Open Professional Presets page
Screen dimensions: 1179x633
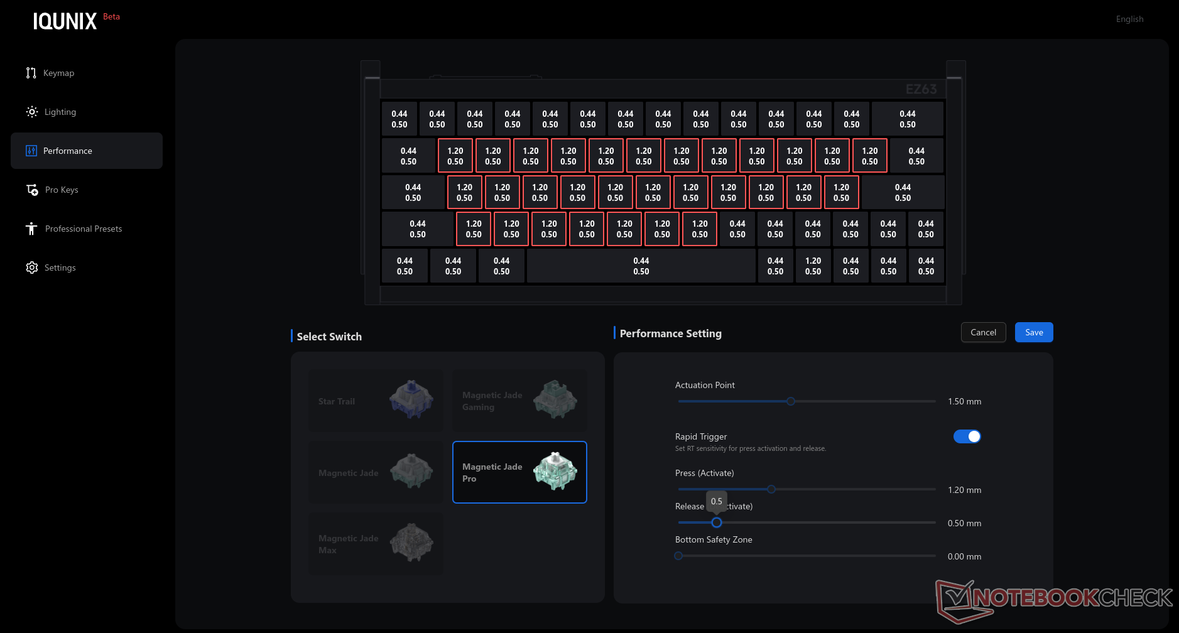click(x=87, y=229)
